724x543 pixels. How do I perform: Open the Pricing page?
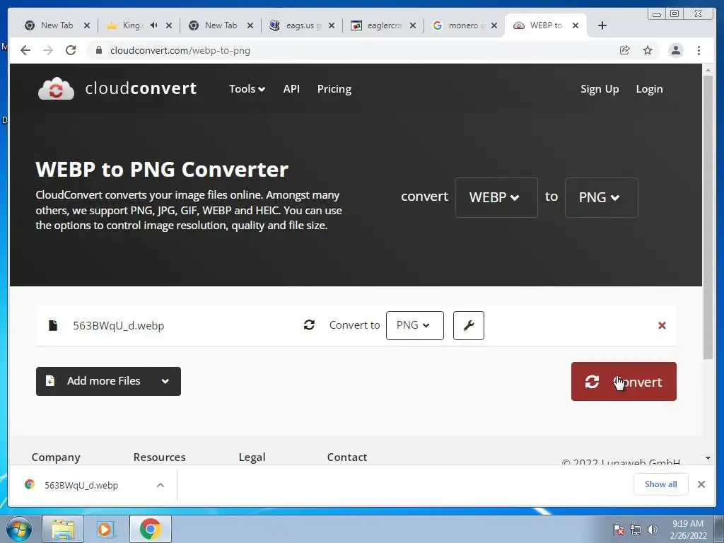334,89
